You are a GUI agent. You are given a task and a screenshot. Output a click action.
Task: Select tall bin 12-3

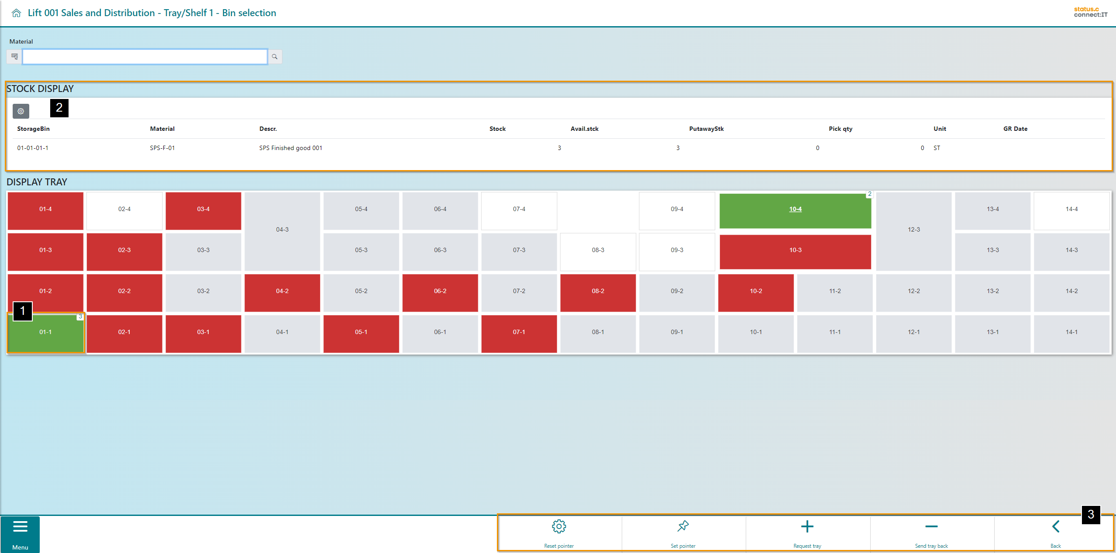[913, 230]
